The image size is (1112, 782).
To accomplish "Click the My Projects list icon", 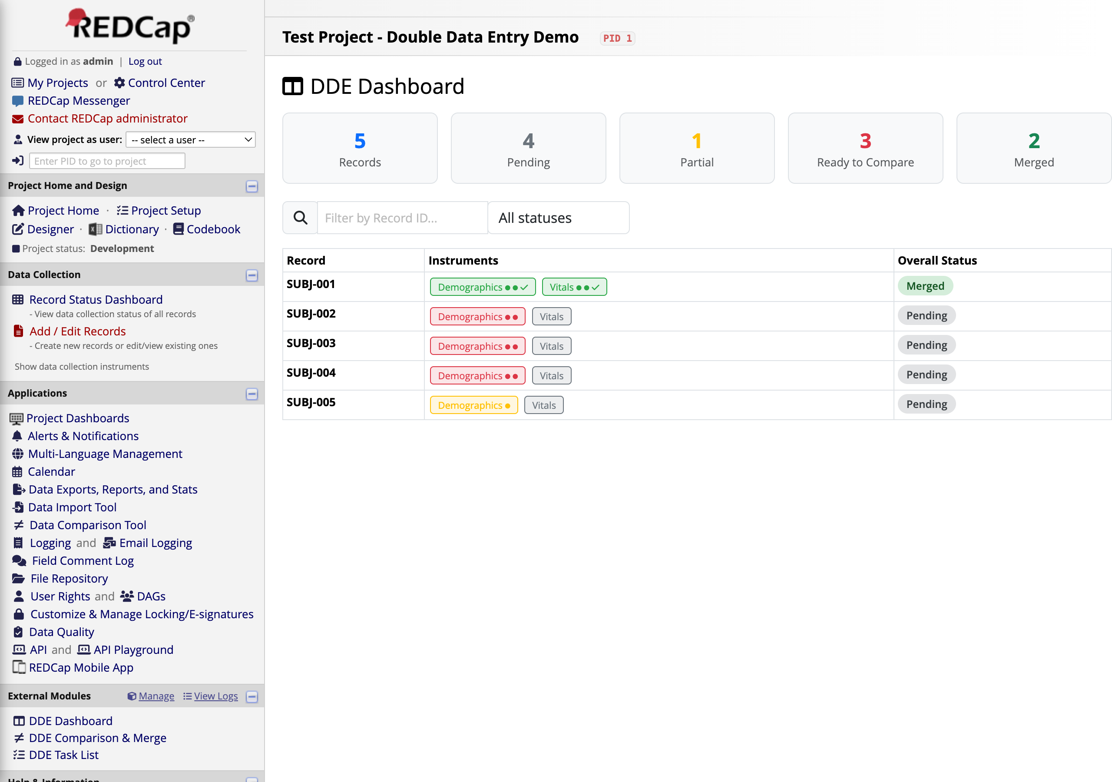I will [17, 83].
